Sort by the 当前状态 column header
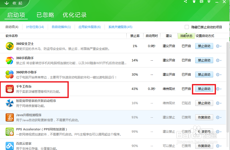This screenshot has width=230, height=150. (x=186, y=36)
